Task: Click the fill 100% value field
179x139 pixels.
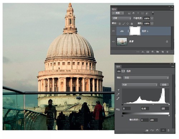Action: tap(147, 24)
